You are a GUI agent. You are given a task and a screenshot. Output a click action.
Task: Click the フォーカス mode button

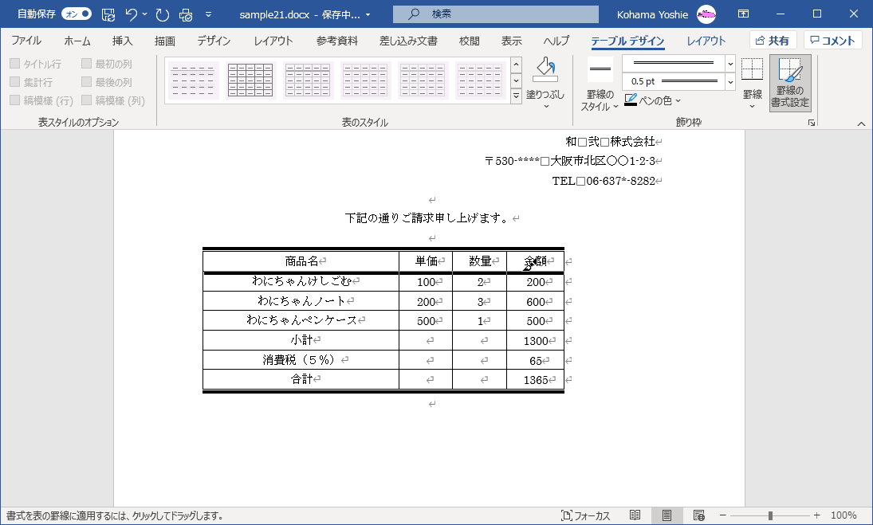pos(585,515)
